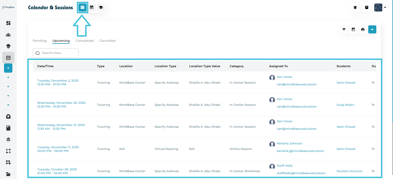Image resolution: width=393 pixels, height=179 pixels.
Task: Open the Cancelled tab
Action: (x=107, y=41)
